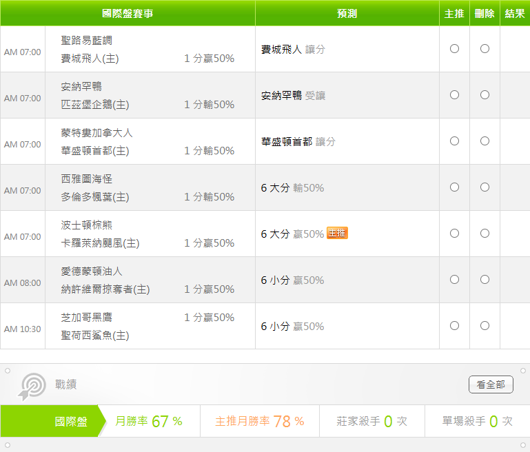Open the 看全部 button

click(491, 384)
